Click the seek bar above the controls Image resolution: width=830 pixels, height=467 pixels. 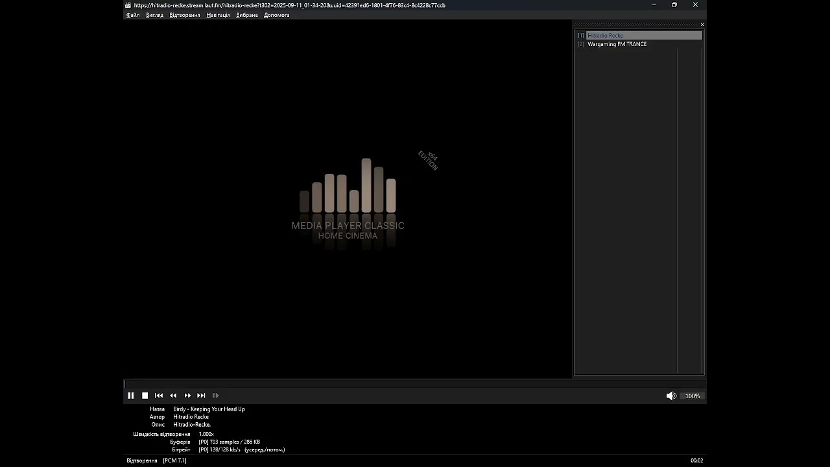(414, 383)
